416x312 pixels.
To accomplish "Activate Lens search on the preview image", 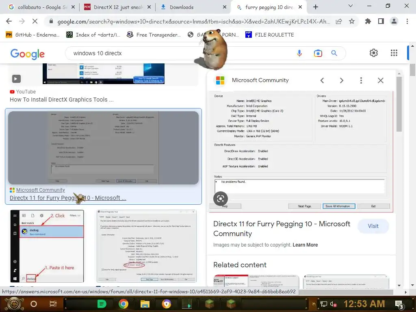I will click(x=221, y=199).
